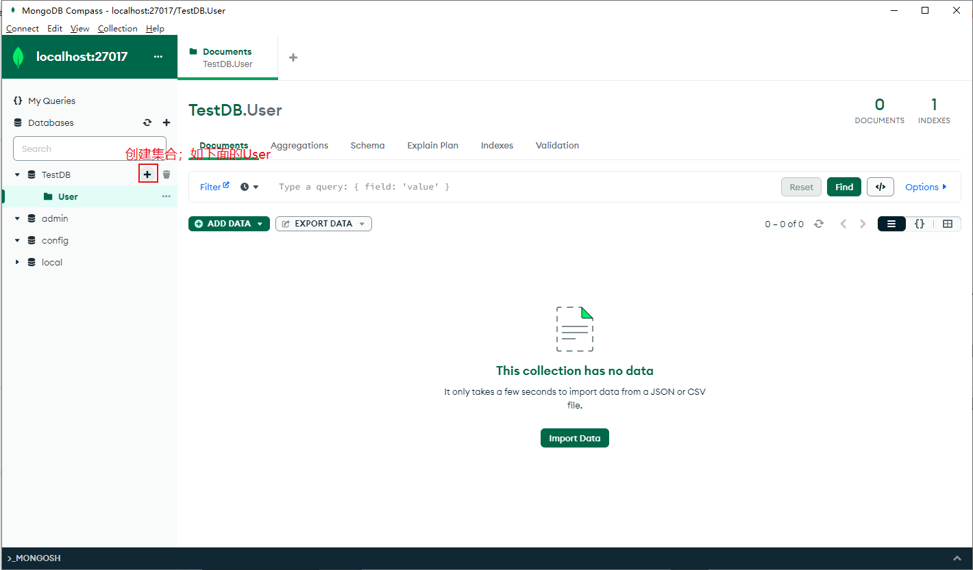
Task: Switch to the Schema tab
Action: 367,146
